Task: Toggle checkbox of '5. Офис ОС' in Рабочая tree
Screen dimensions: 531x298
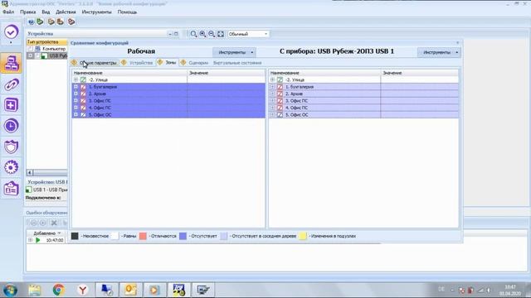Action: [x=83, y=115]
